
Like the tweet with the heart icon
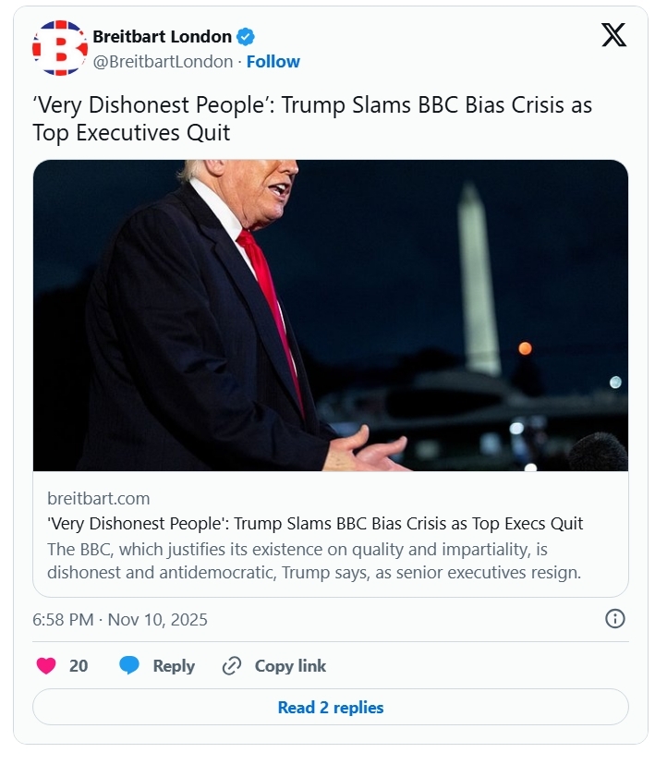[45, 665]
